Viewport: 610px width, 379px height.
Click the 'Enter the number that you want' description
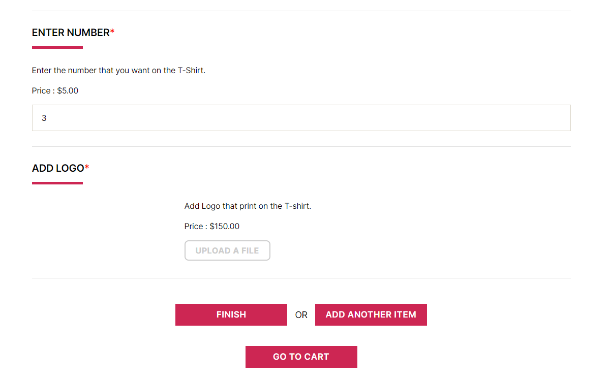pyautogui.click(x=118, y=71)
